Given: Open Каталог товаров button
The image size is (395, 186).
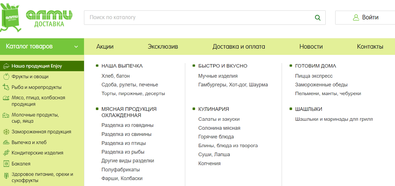Looking at the screenshot, I should 42,46.
